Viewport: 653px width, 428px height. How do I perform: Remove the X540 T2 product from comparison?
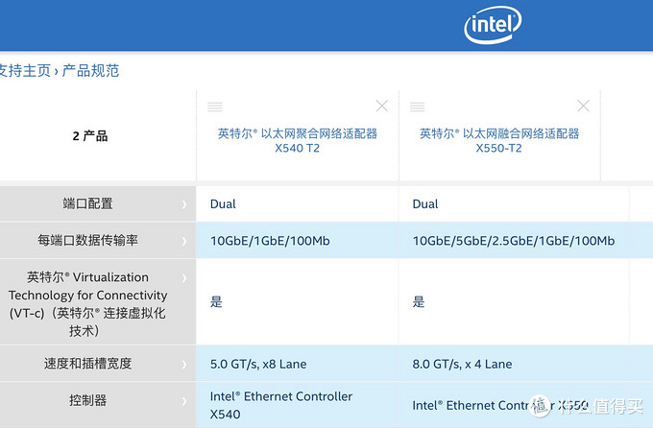click(x=381, y=107)
